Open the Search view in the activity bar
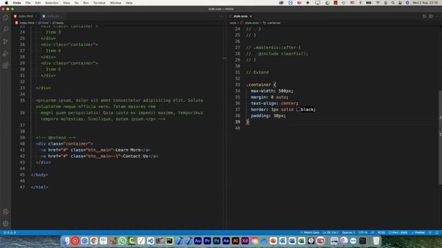 (6, 30)
